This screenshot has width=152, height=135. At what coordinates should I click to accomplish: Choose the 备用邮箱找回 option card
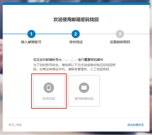pos(84,91)
